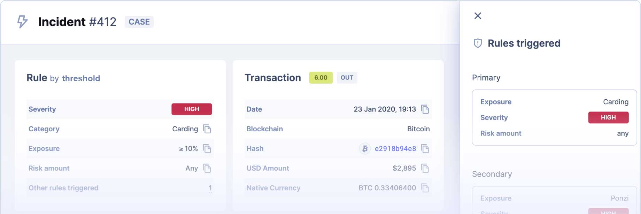Copy the Exposure threshold value
Image resolution: width=641 pixels, height=214 pixels.
click(x=207, y=149)
